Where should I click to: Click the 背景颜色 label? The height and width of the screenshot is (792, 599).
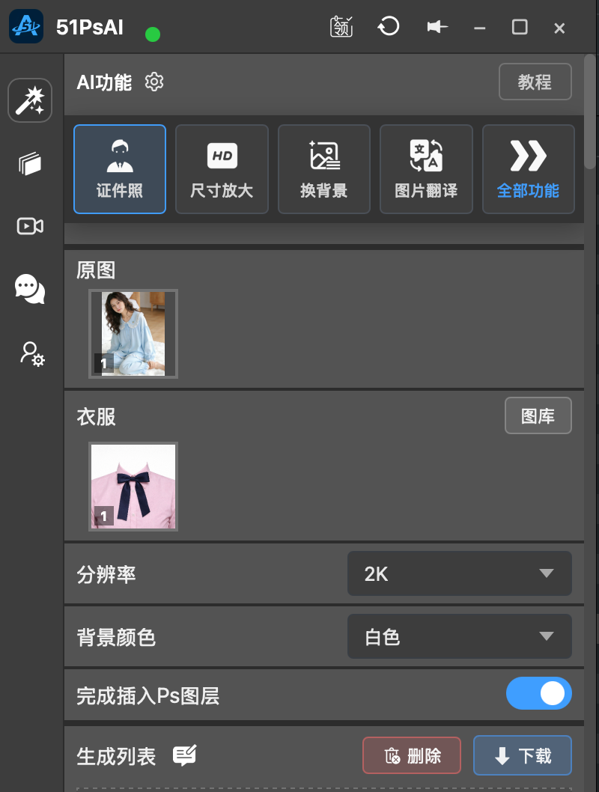[116, 638]
